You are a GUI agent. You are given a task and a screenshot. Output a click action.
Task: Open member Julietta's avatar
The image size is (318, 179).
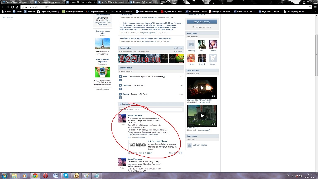(x=191, y=58)
